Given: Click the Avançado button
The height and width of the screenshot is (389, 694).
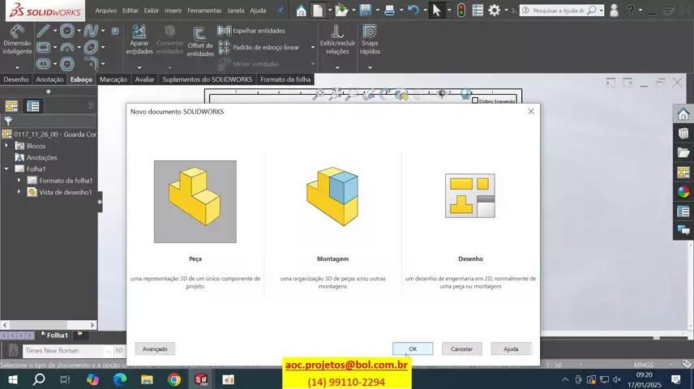Looking at the screenshot, I should point(155,348).
